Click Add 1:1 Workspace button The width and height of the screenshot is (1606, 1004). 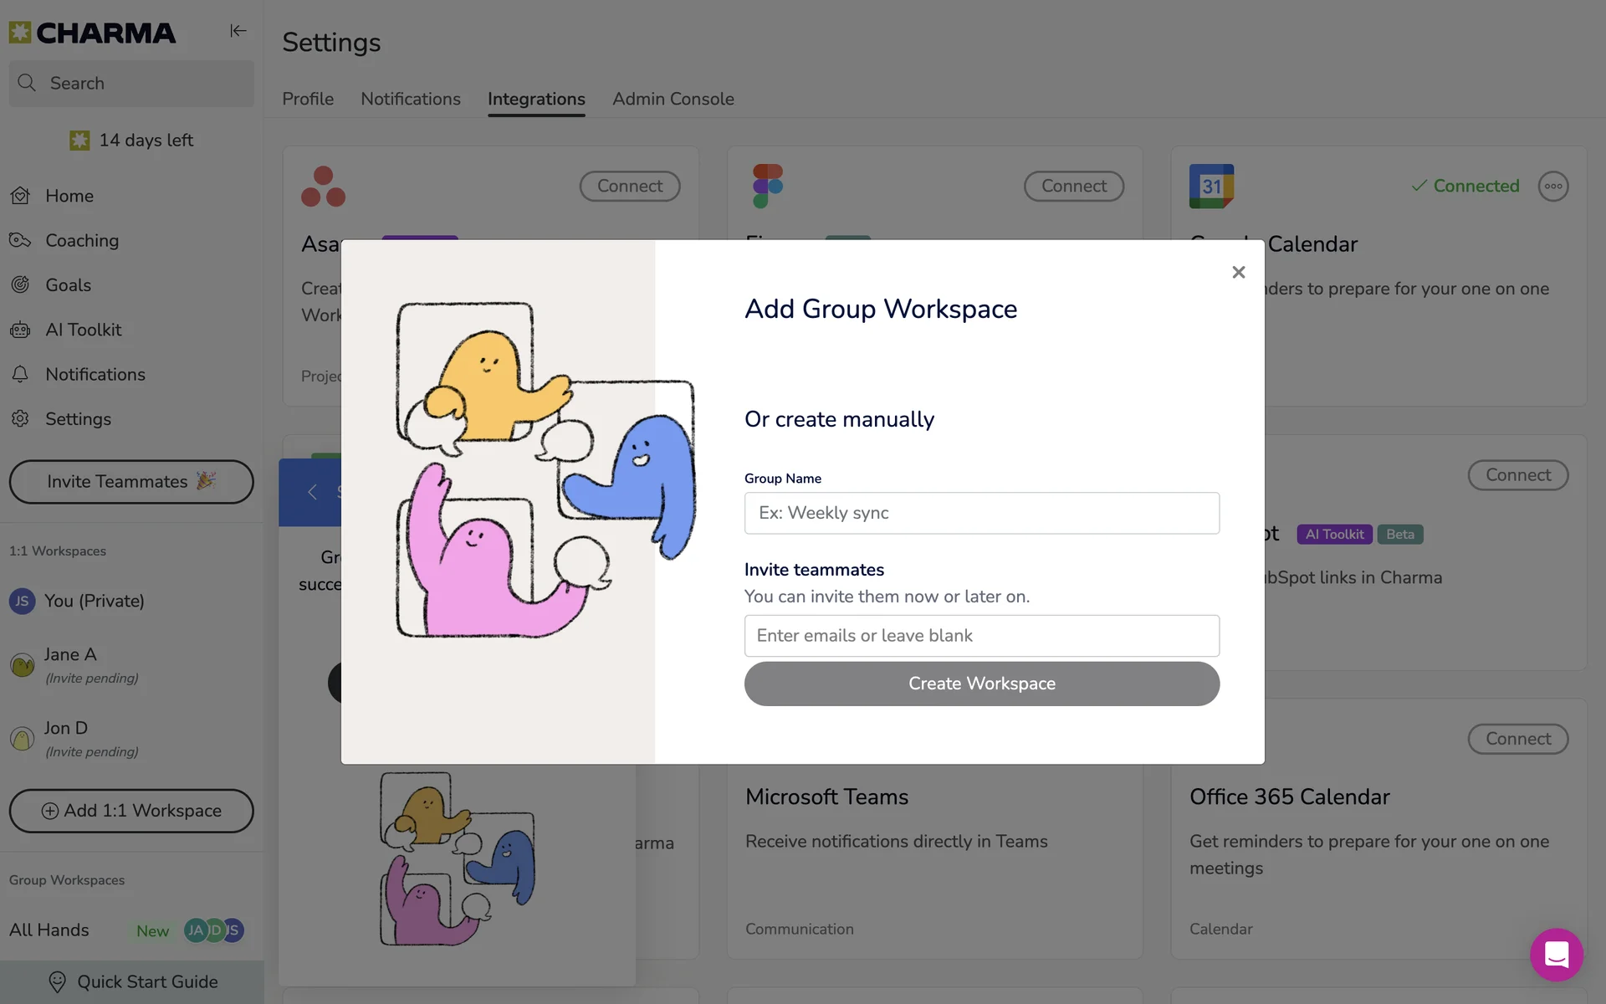click(131, 811)
